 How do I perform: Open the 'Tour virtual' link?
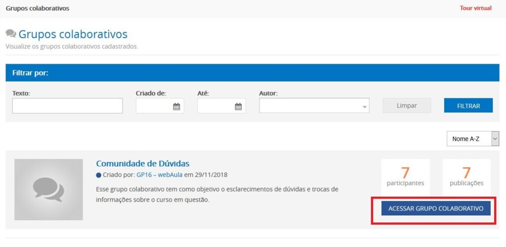click(x=475, y=8)
